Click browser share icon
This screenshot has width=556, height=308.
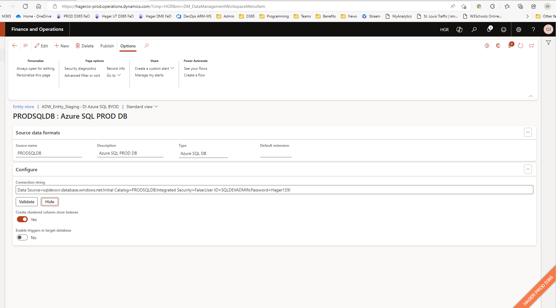(x=534, y=6)
